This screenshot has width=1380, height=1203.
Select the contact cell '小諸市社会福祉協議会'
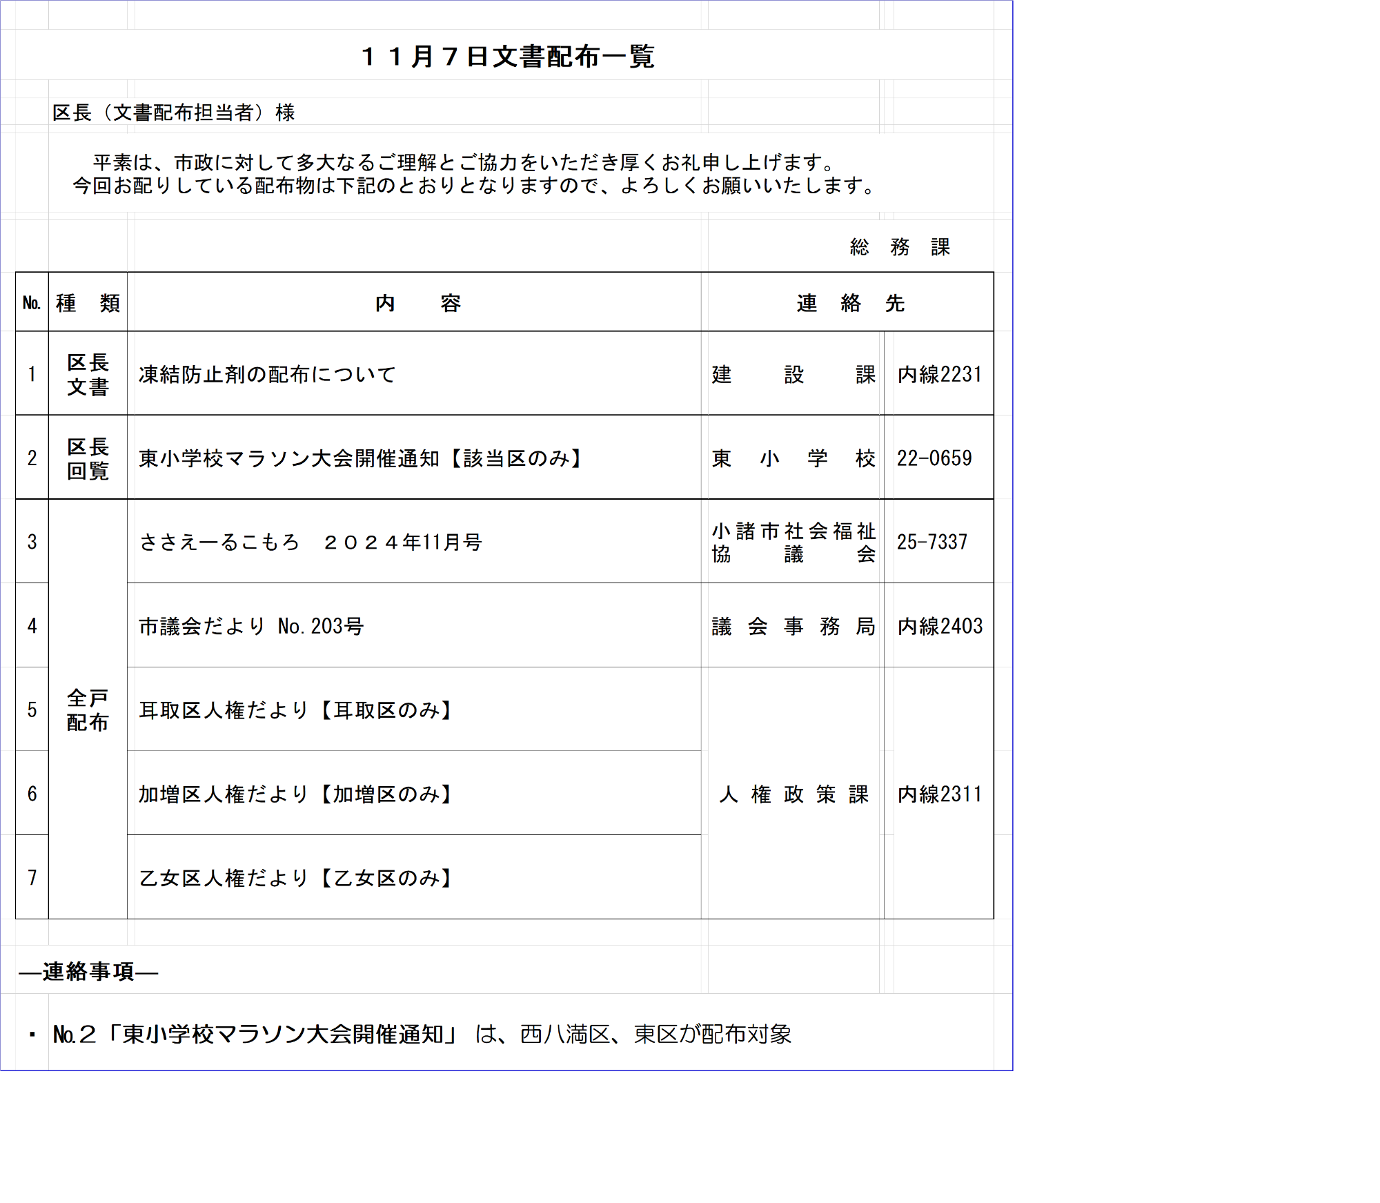[x=793, y=542]
